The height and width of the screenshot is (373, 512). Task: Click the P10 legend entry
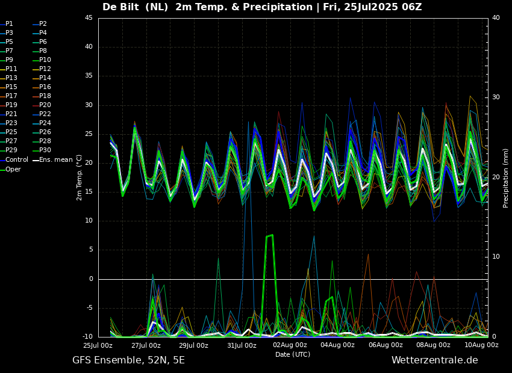(x=45, y=60)
